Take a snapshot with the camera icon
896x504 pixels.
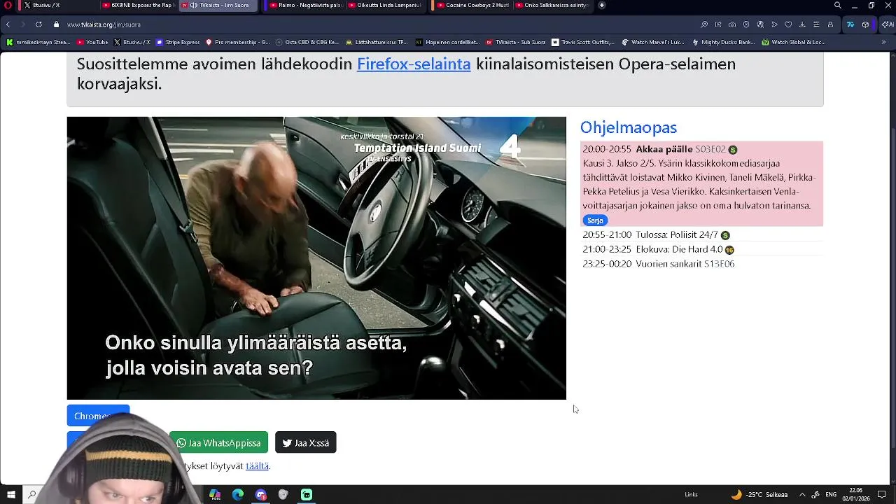[x=732, y=24]
